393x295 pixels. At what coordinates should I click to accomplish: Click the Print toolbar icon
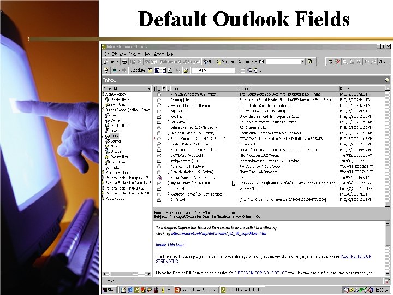click(x=124, y=62)
